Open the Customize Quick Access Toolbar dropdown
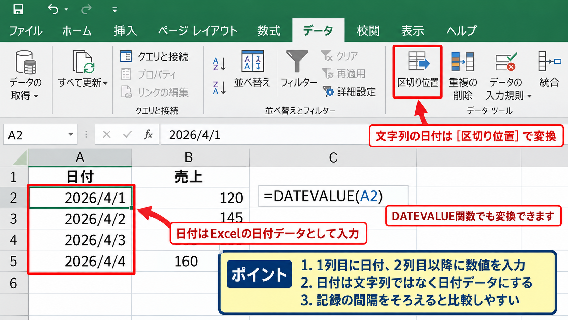 [x=115, y=10]
